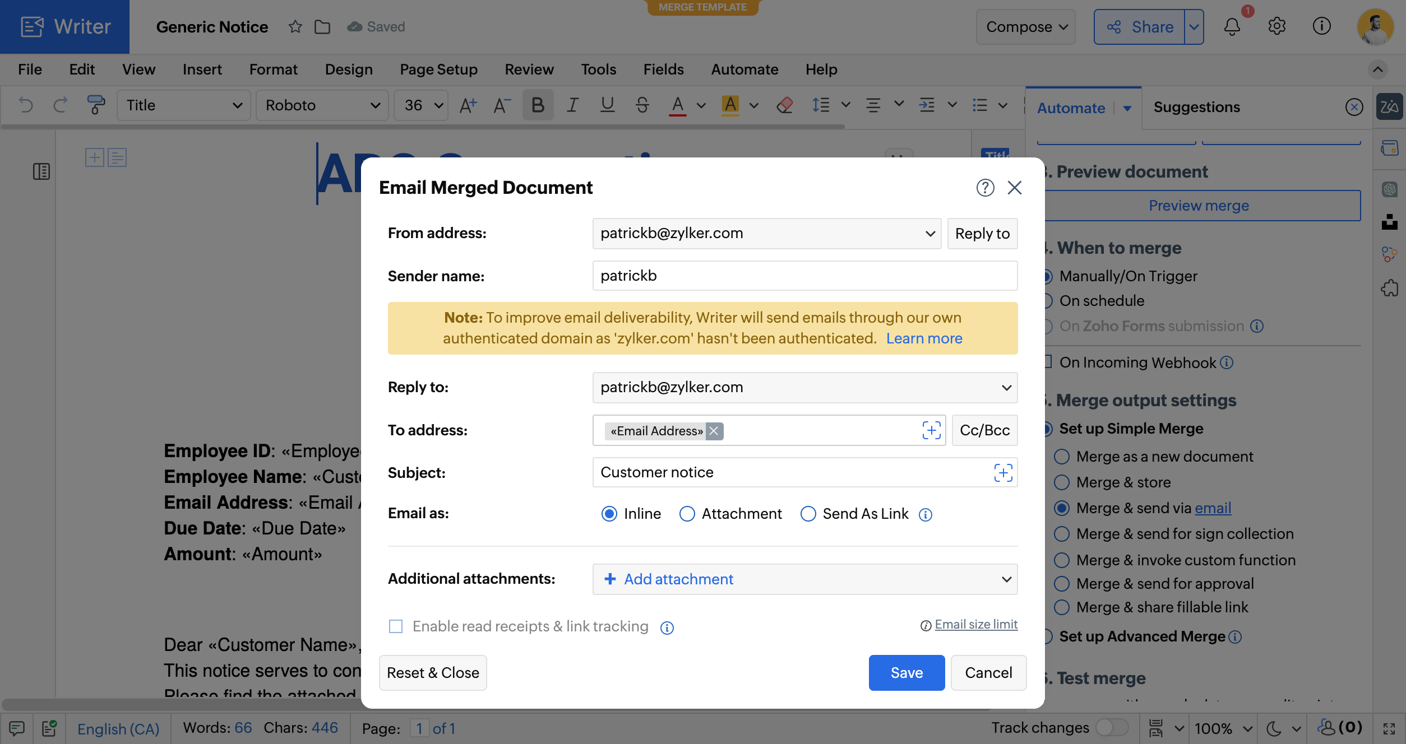Select Merge & send for sign collection
Image resolution: width=1406 pixels, height=744 pixels.
[x=1062, y=534]
